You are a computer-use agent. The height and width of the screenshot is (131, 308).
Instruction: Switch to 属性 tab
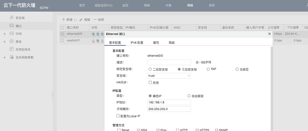click(156, 43)
